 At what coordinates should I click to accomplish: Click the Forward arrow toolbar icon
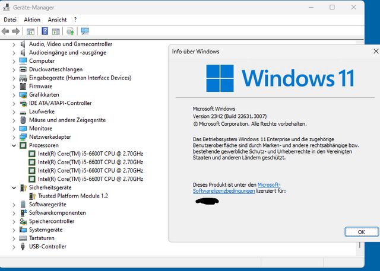click(x=16, y=31)
